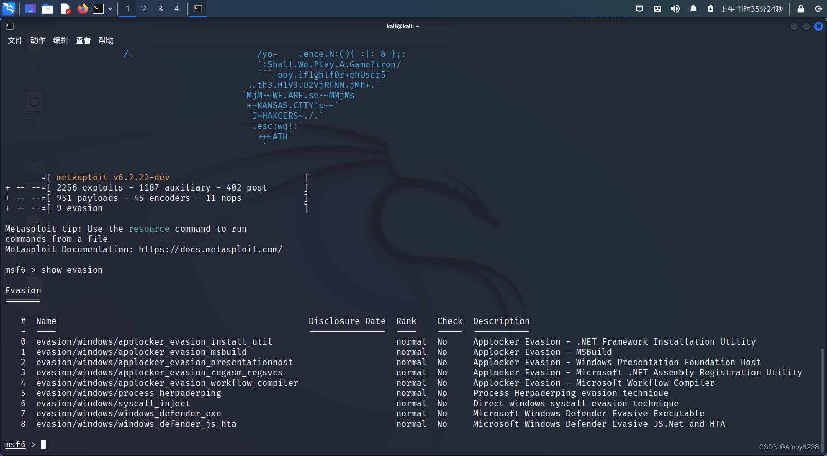Click the '9 evasion' banner line
Viewport: 827px width, 456px height.
point(80,208)
